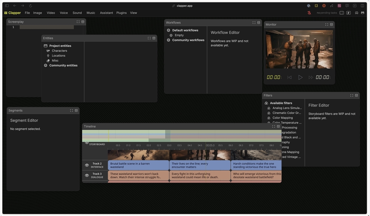Open the Discord icon in top bar
Screen dimensions: 370x216
click(356, 13)
